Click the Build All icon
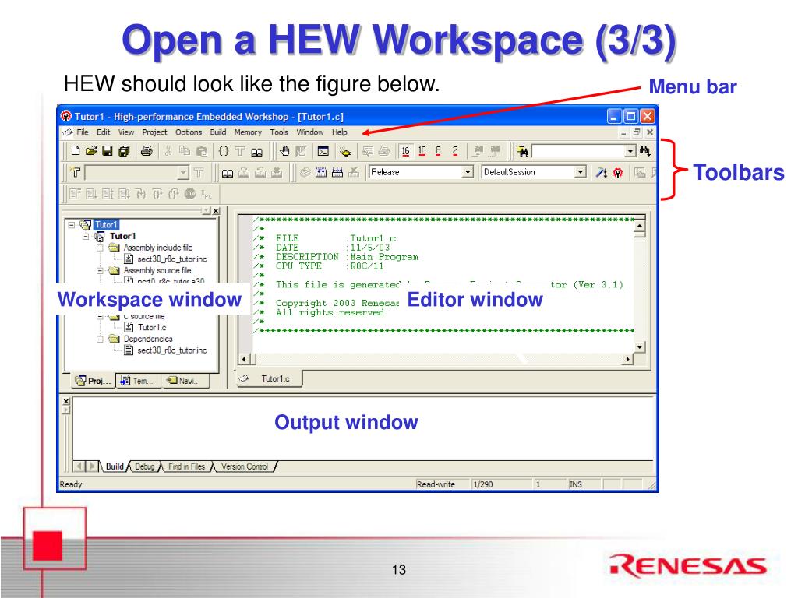The width and height of the screenshot is (798, 598). (337, 172)
